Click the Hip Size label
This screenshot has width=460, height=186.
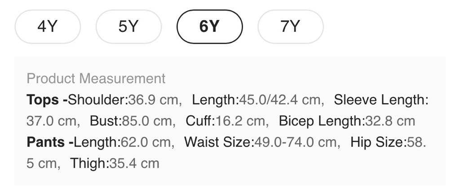[x=376, y=142]
